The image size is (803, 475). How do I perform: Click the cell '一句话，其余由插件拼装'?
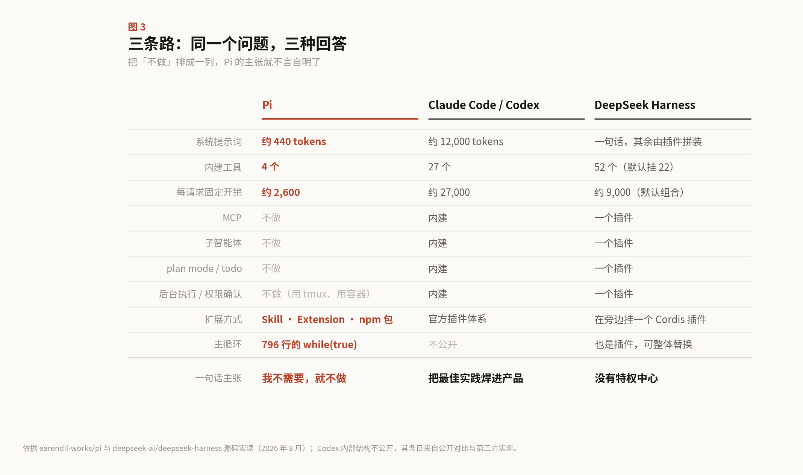tap(648, 142)
